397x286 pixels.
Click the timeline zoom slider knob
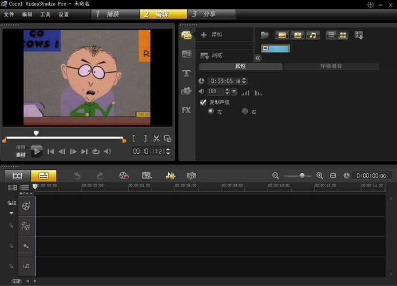point(302,176)
